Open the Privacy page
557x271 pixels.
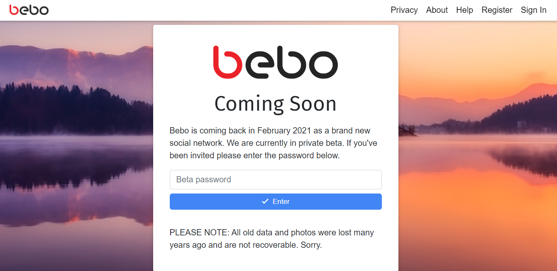pyautogui.click(x=404, y=10)
